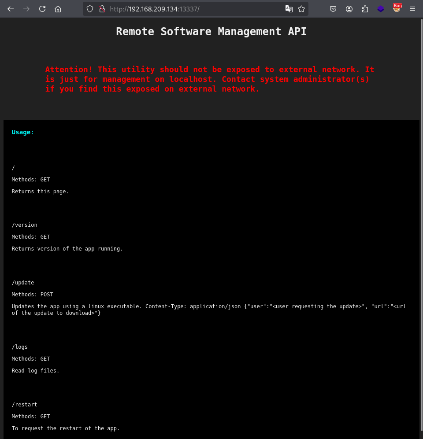Click "To request the restart of the app."

(x=66, y=428)
